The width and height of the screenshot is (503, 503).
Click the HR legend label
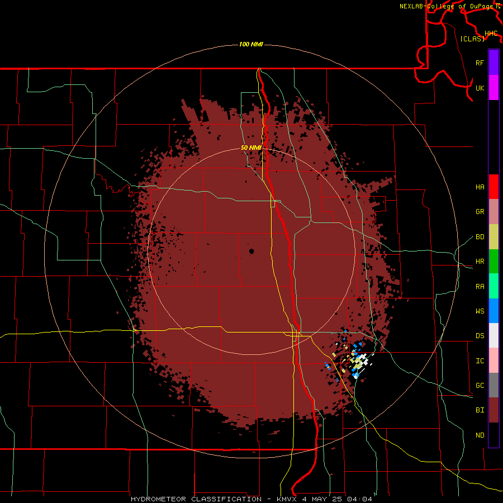[480, 262]
